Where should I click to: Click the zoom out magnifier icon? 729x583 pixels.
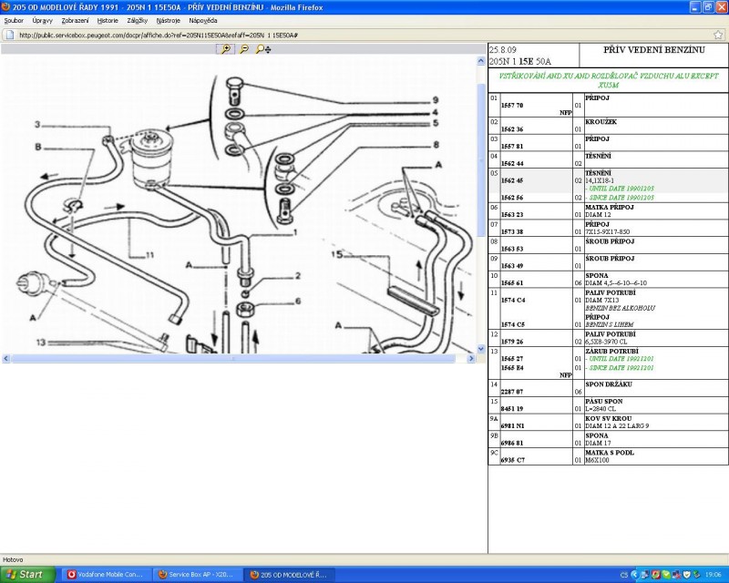243,49
